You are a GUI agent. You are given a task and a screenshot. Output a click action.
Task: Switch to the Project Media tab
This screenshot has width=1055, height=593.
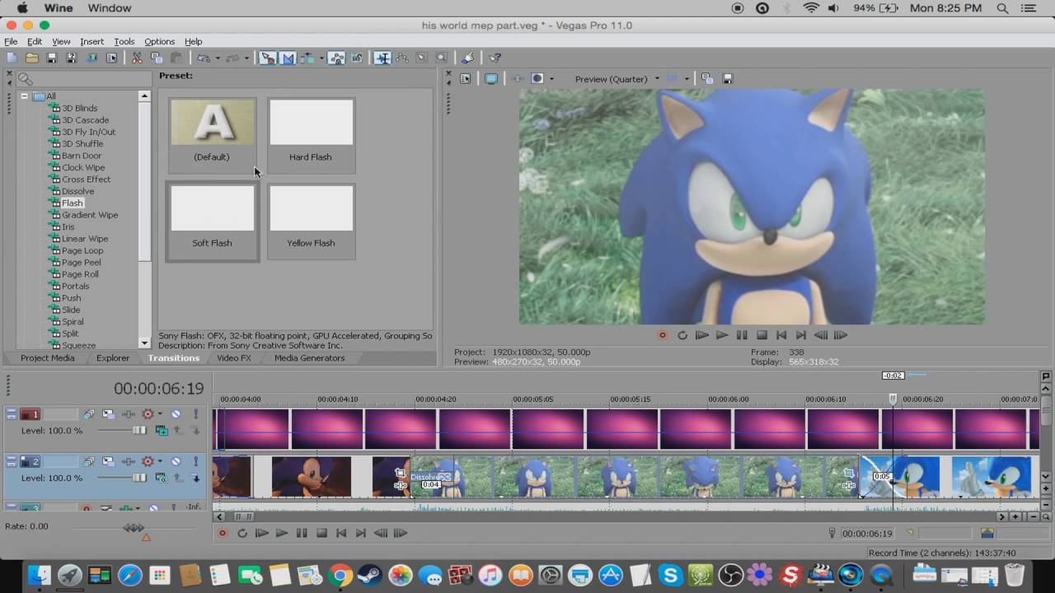point(47,358)
